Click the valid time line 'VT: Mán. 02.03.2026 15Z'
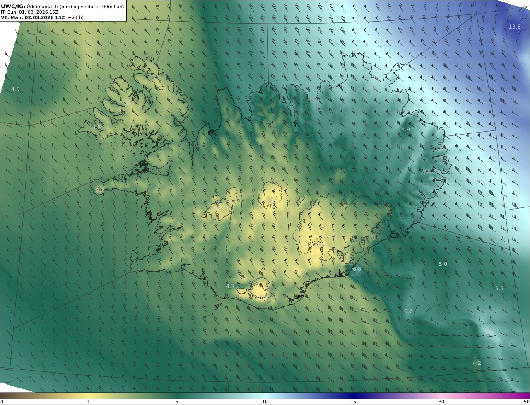The height and width of the screenshot is (405, 530). click(x=33, y=17)
